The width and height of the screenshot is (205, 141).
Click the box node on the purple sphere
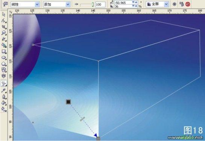click(33, 45)
